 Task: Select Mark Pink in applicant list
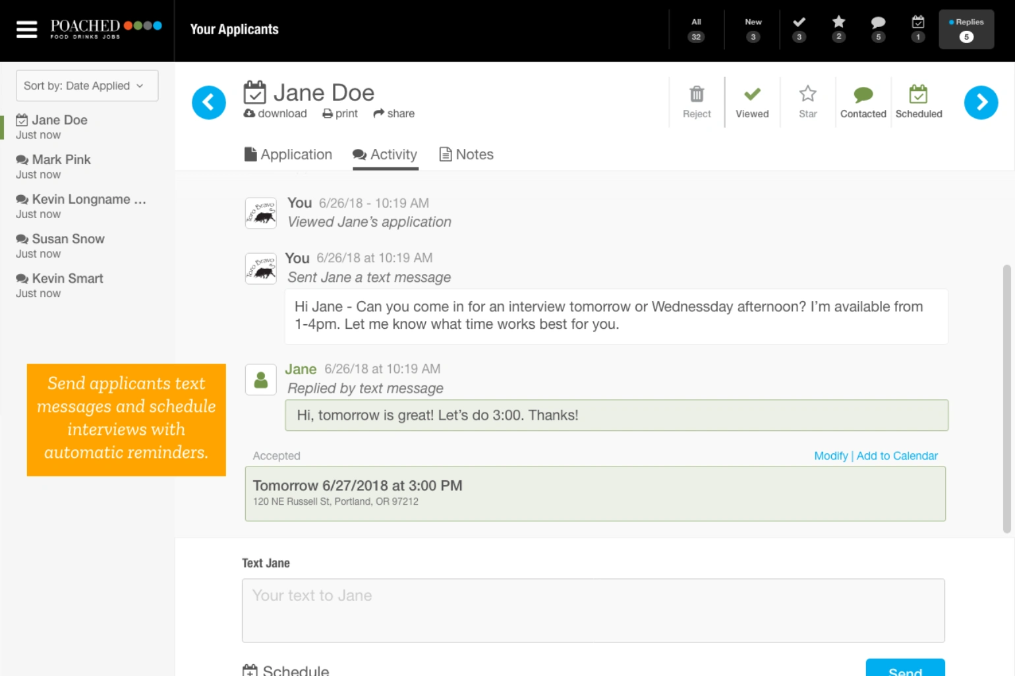coord(87,167)
